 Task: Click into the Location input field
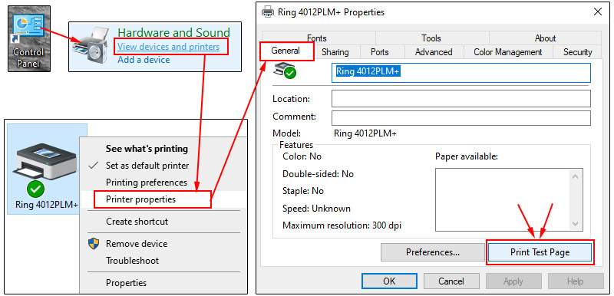pyautogui.click(x=461, y=98)
